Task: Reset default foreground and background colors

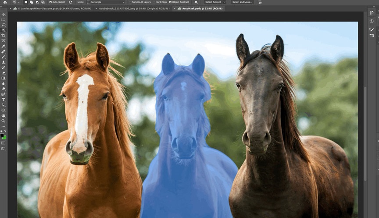Action: coord(1,131)
